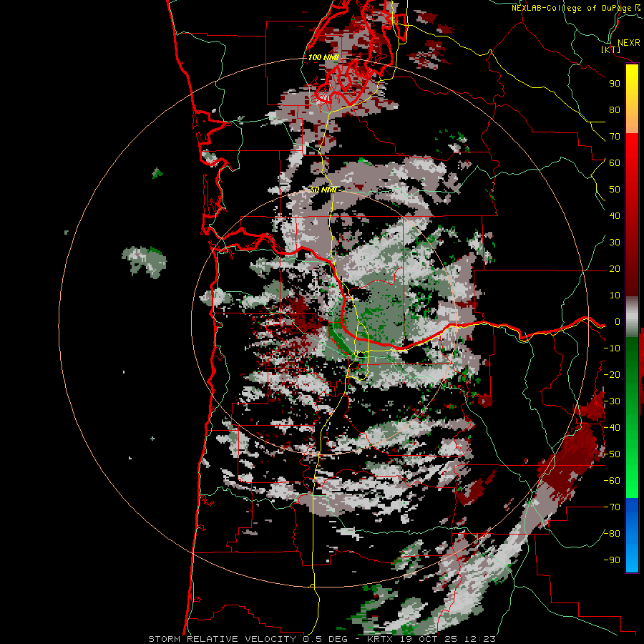Click the -70 value on velocity scale
This screenshot has width=644, height=644.
click(x=612, y=507)
